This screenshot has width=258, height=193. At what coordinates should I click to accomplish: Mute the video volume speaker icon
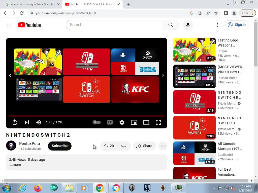[x=39, y=122]
